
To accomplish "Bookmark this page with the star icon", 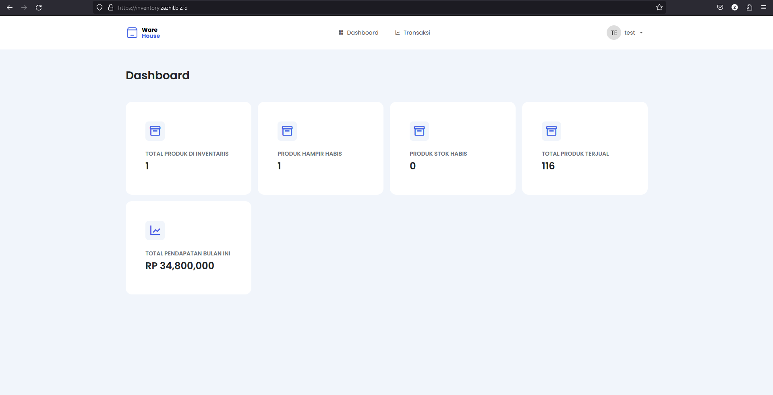I will 659,8.
